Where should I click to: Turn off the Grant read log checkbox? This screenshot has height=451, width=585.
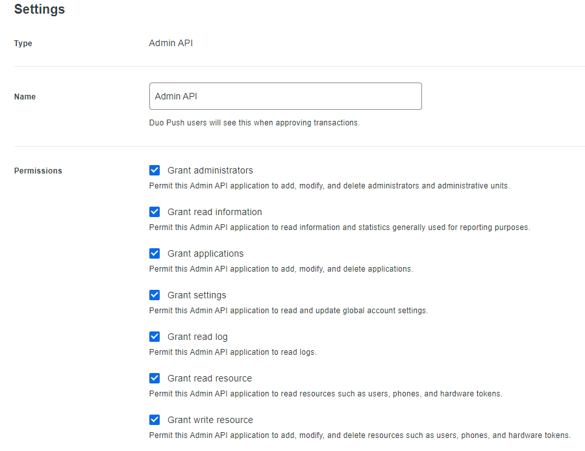coord(155,337)
